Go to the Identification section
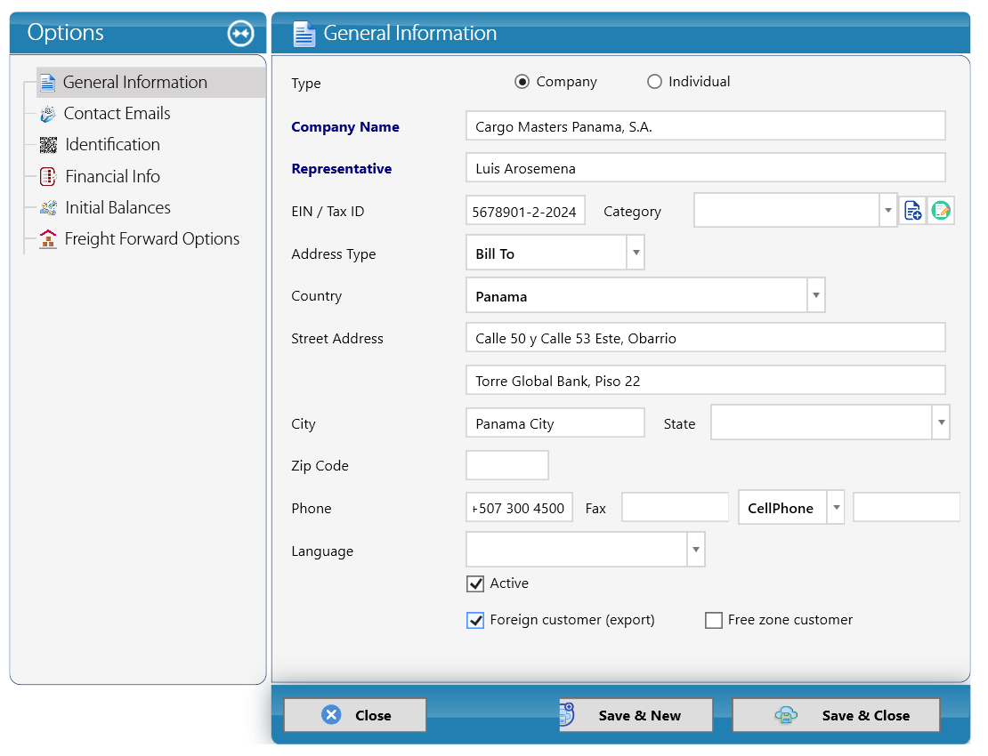 [x=113, y=145]
